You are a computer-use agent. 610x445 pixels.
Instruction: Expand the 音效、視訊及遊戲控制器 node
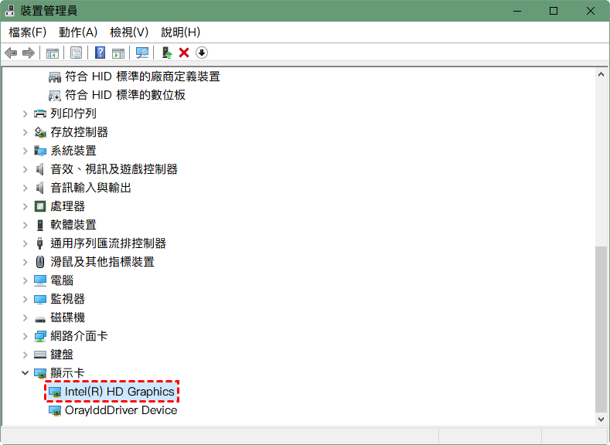[x=26, y=169]
